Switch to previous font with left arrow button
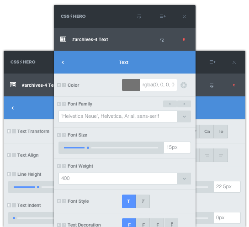Screen dimensions: 249x227 [x=170, y=104]
